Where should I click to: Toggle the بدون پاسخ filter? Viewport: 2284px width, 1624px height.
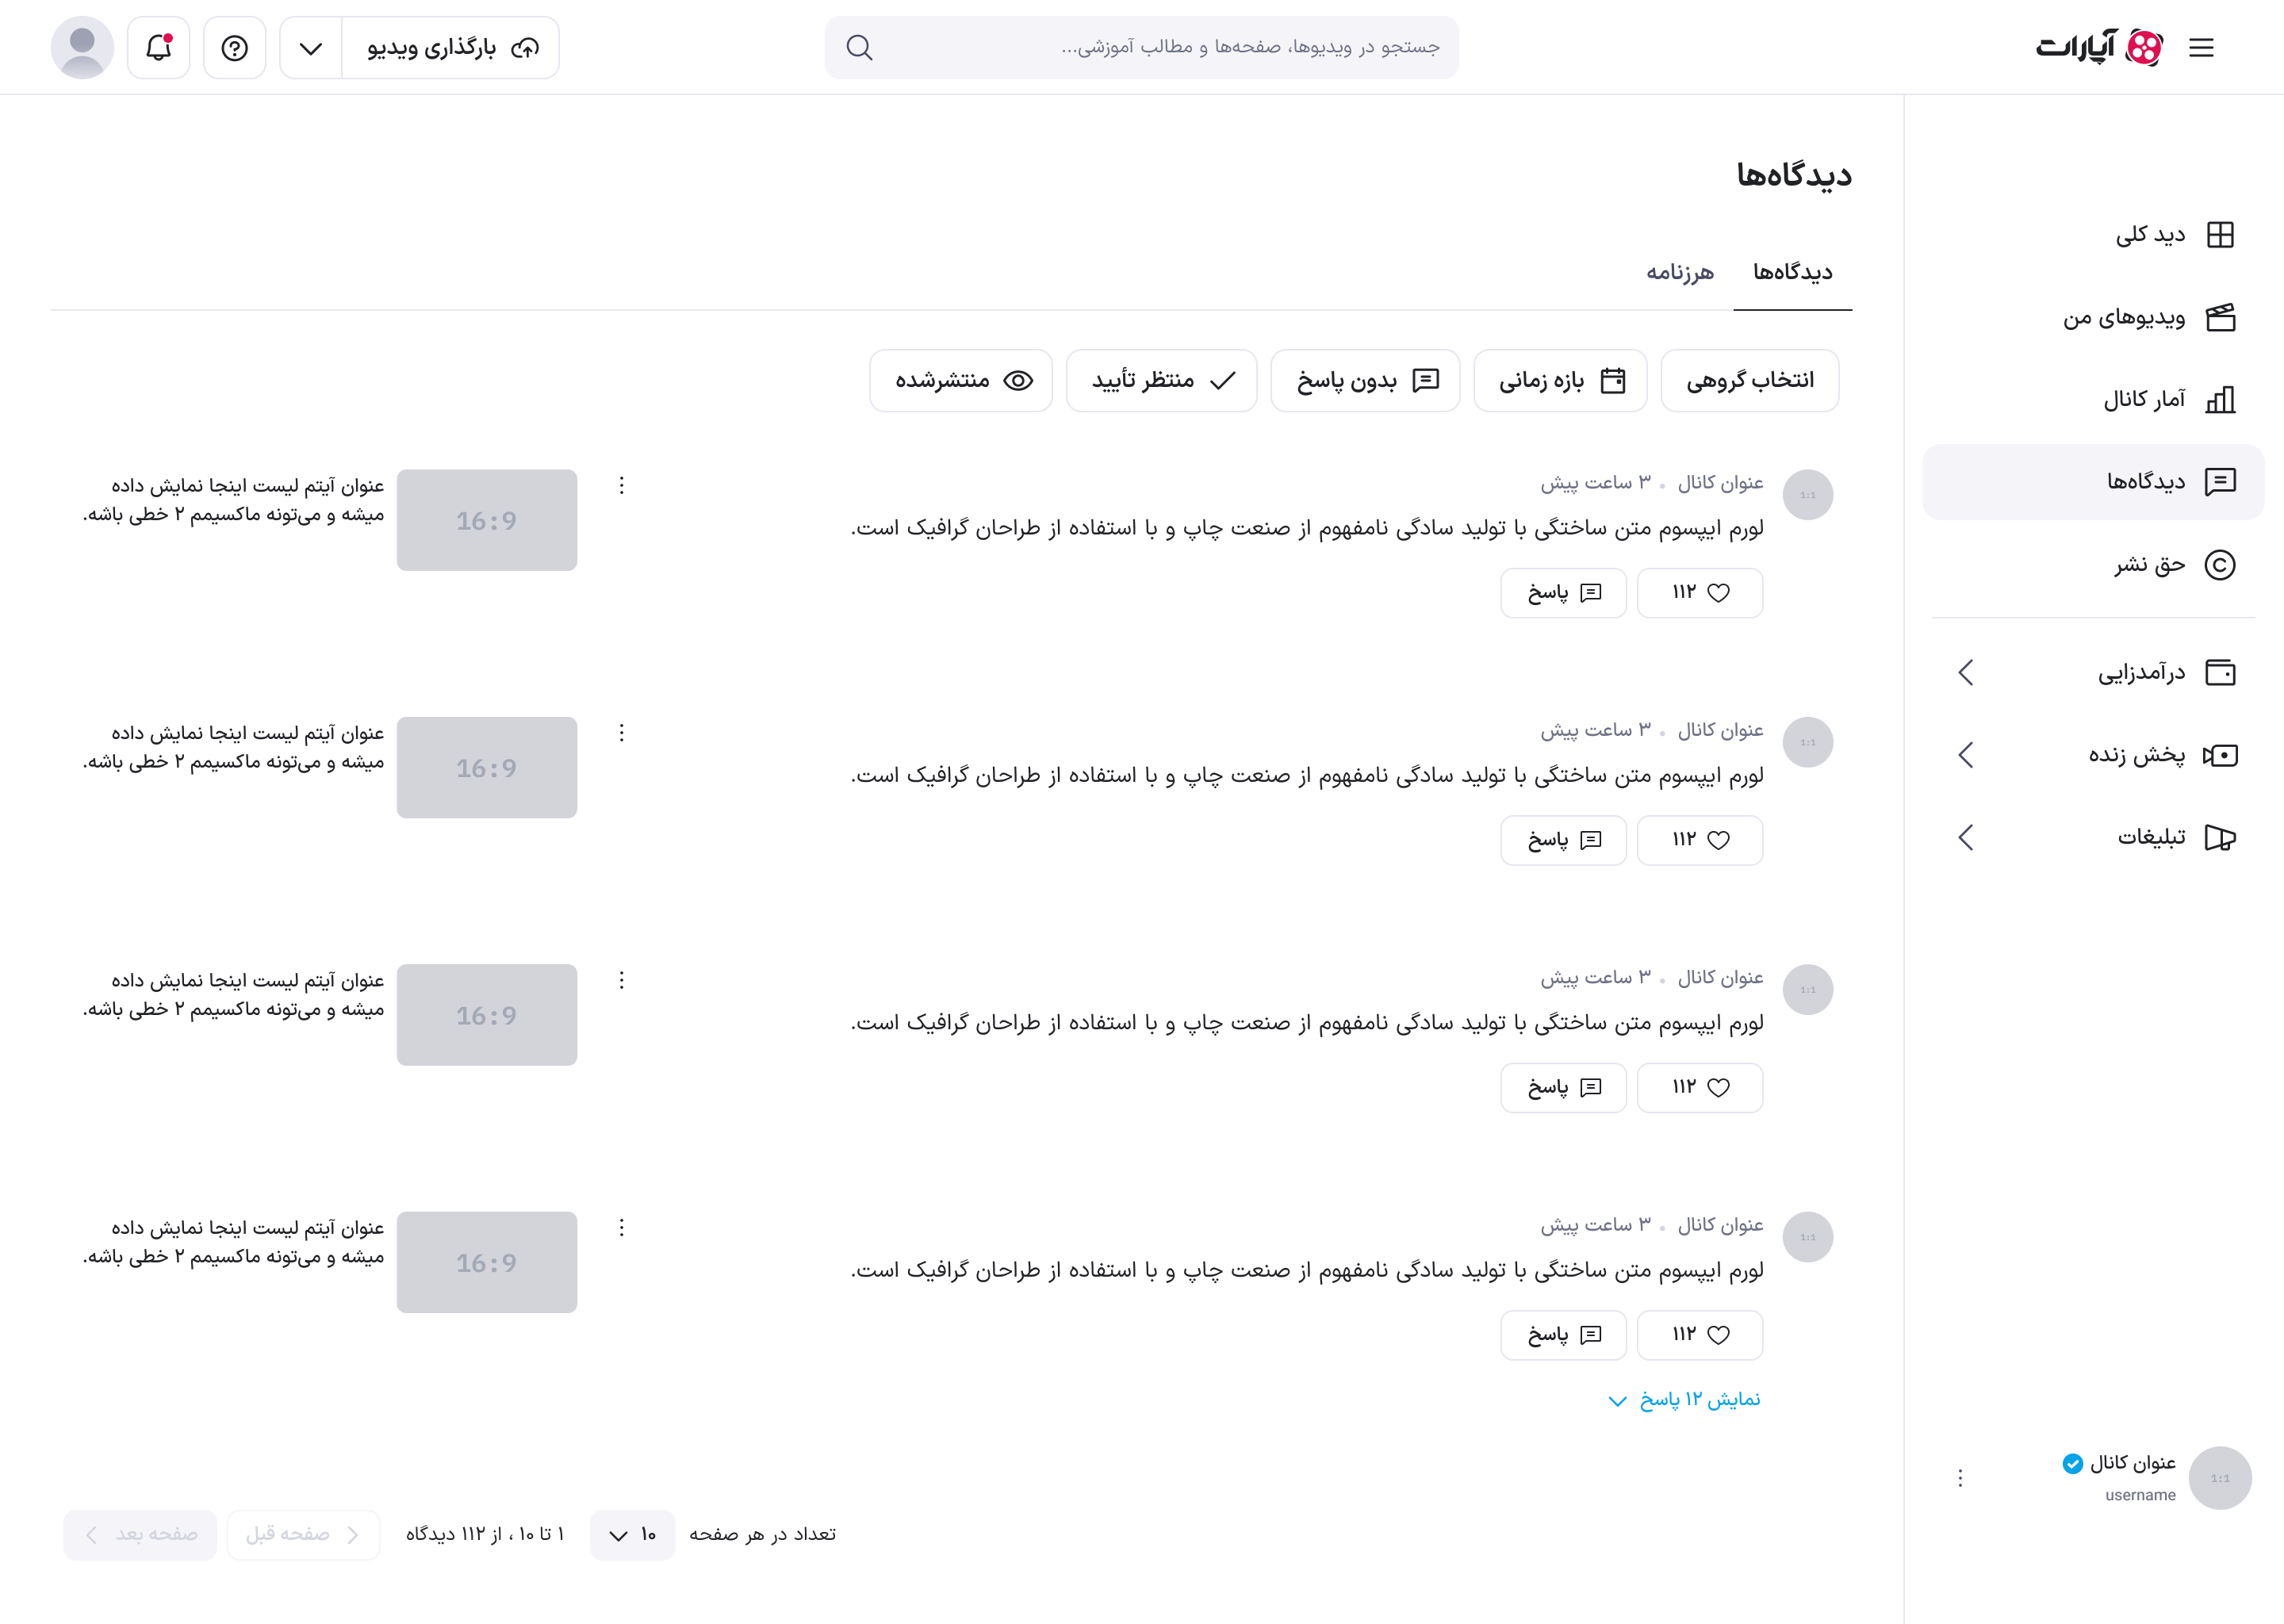1365,380
